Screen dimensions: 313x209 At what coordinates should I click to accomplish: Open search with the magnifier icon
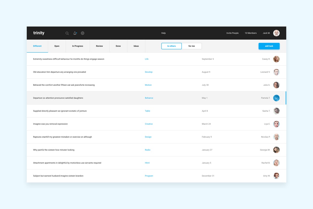click(x=67, y=33)
